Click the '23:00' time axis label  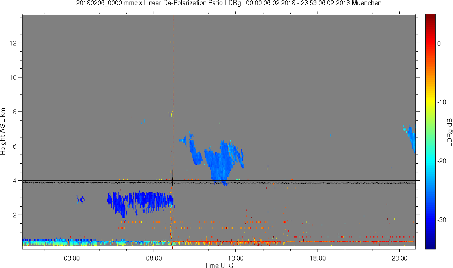(400, 258)
